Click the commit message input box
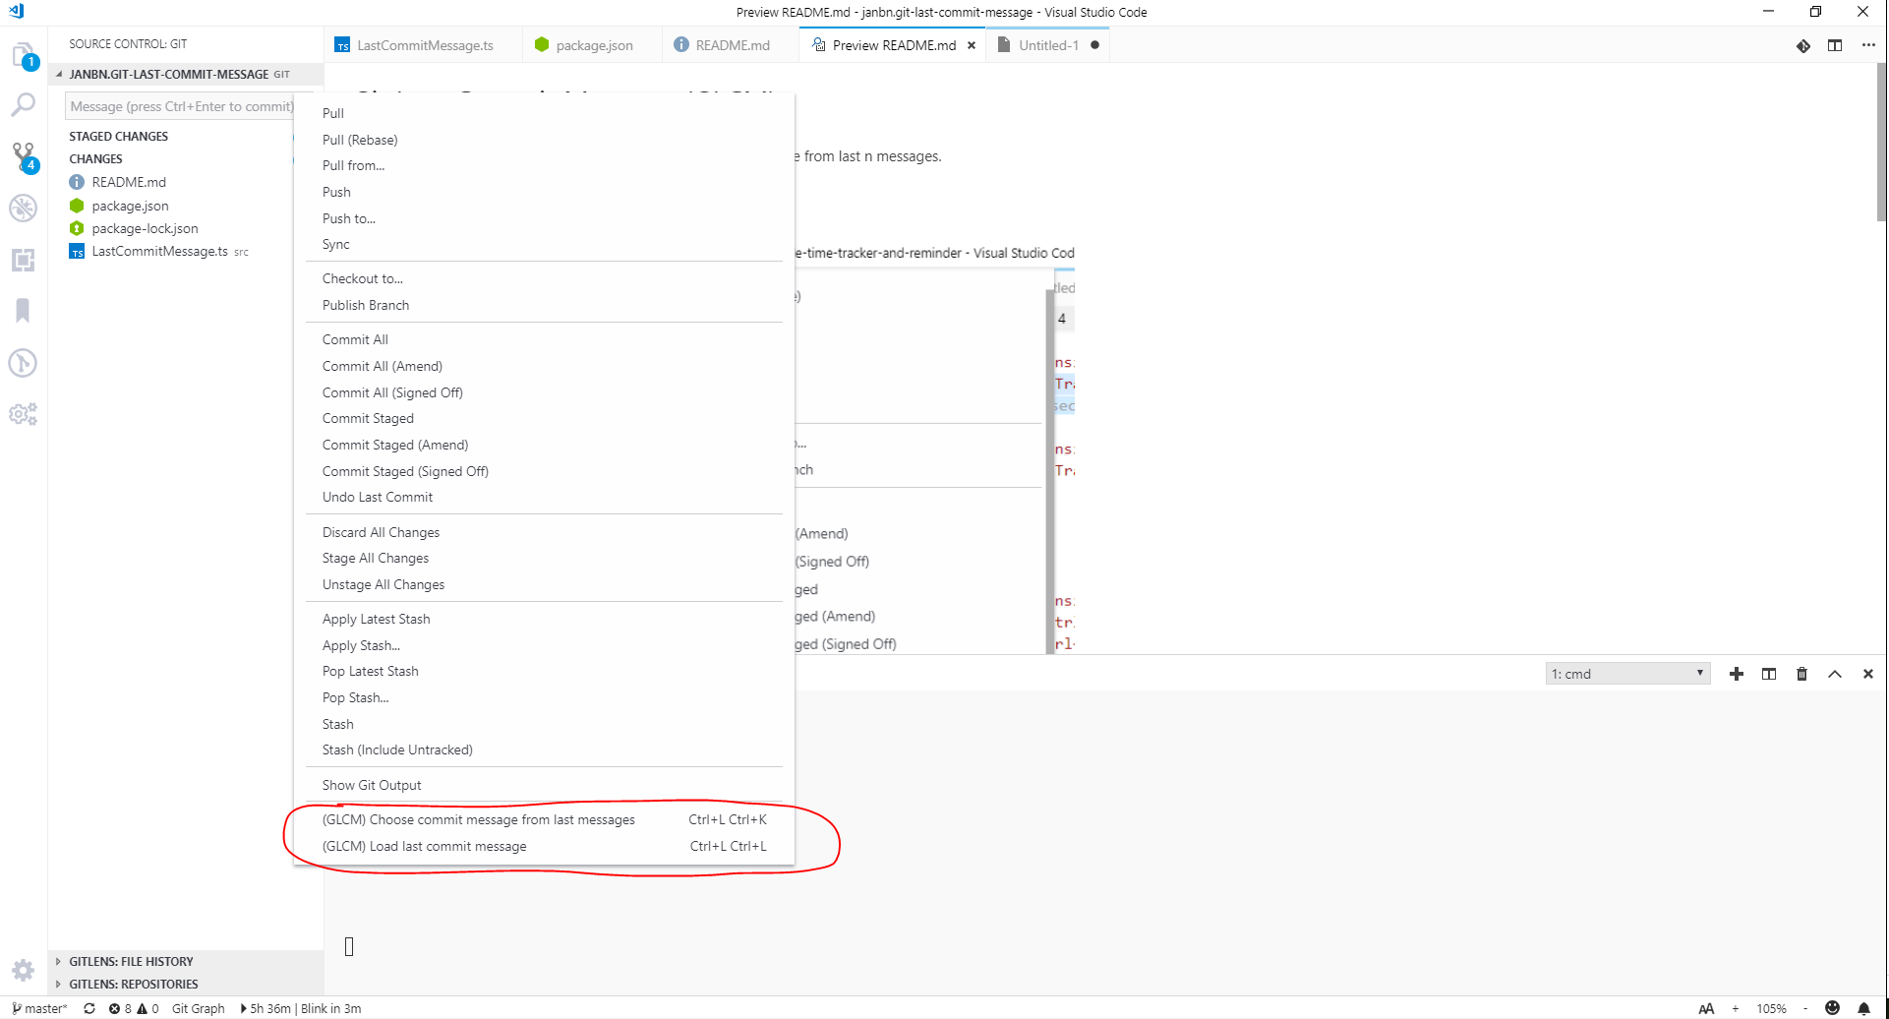The height and width of the screenshot is (1019, 1889). point(180,106)
